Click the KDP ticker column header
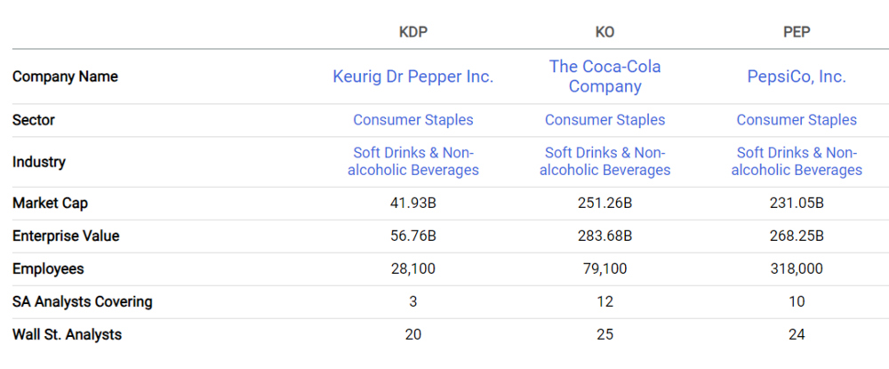Viewport: 889px width, 369px height. tap(413, 32)
